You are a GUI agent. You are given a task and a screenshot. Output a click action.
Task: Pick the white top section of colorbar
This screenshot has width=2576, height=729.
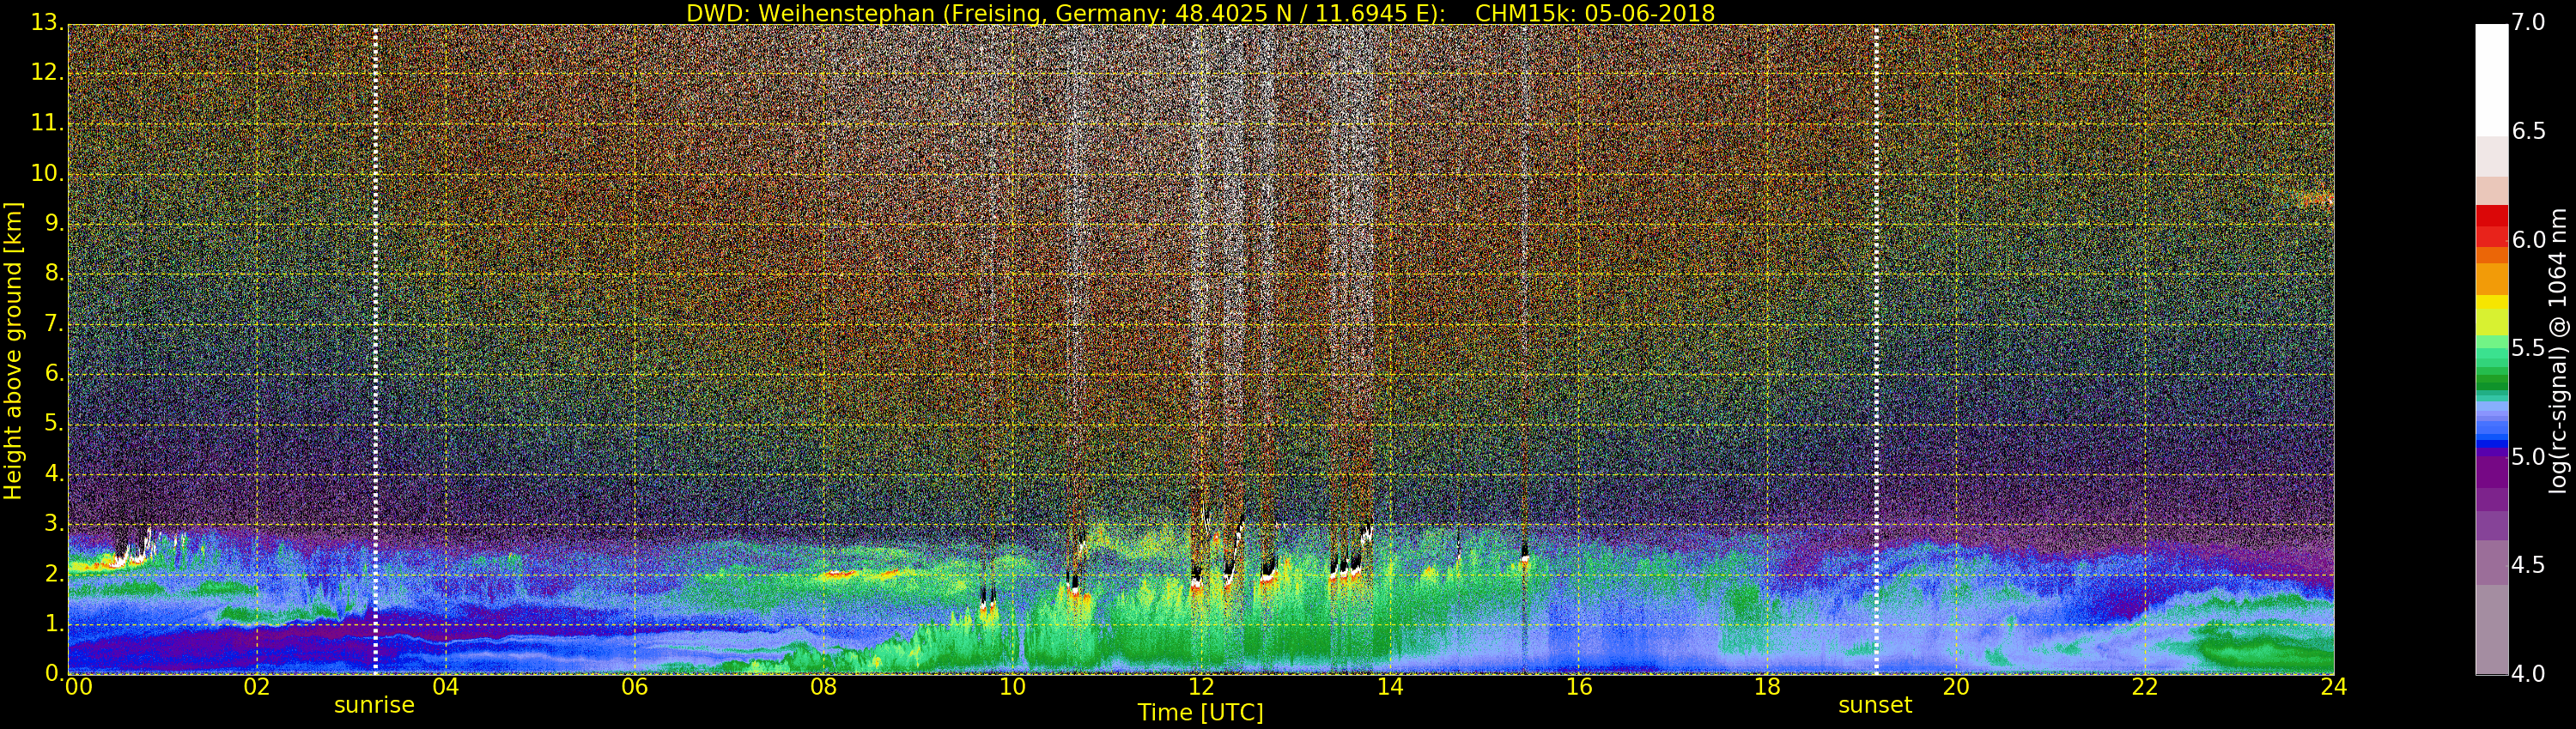tap(2491, 80)
